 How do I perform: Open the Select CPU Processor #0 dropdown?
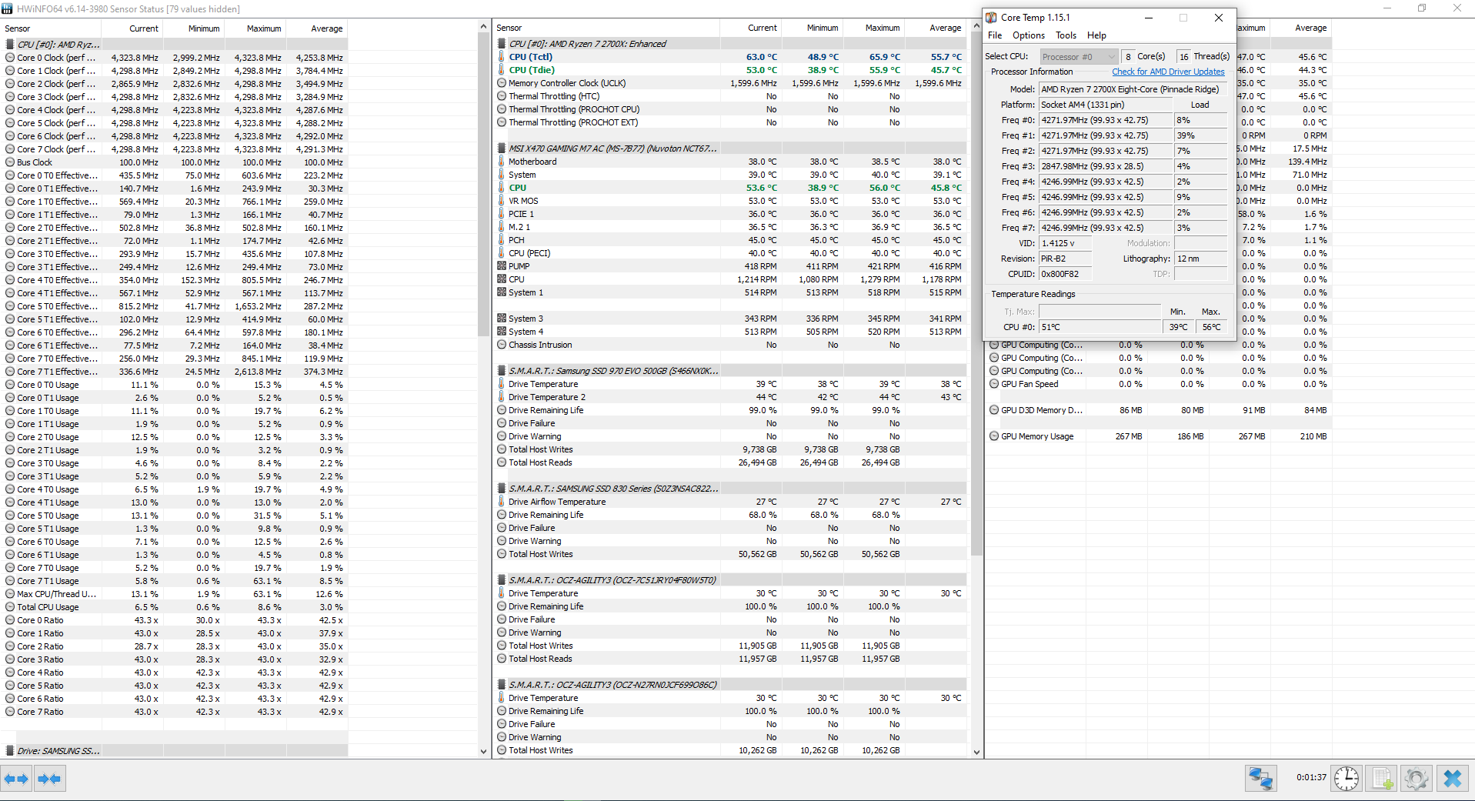1078,57
